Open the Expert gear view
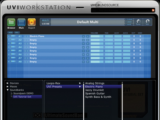Viewport: 160px width, 120px height. click(x=32, y=22)
